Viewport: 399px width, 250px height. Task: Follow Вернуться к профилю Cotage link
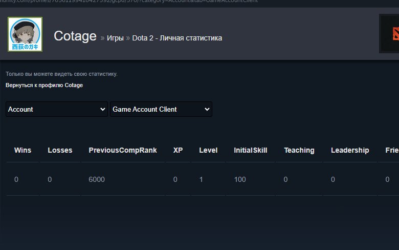coord(45,85)
